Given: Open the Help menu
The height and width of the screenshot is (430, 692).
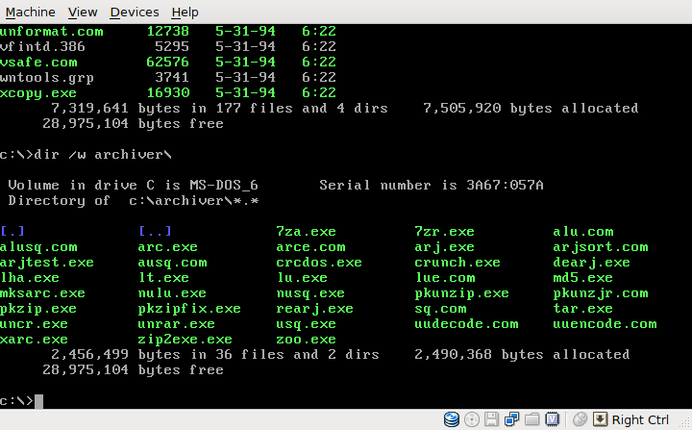Looking at the screenshot, I should [x=185, y=12].
